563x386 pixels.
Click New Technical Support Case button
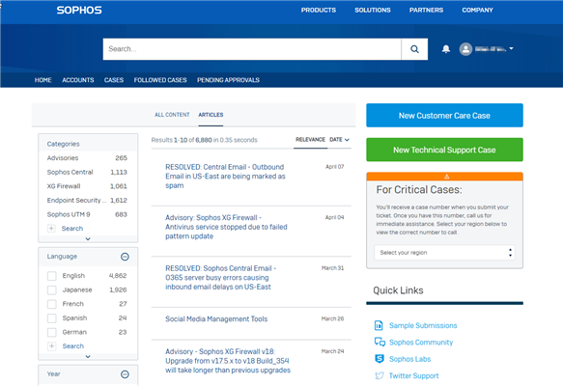pos(444,150)
